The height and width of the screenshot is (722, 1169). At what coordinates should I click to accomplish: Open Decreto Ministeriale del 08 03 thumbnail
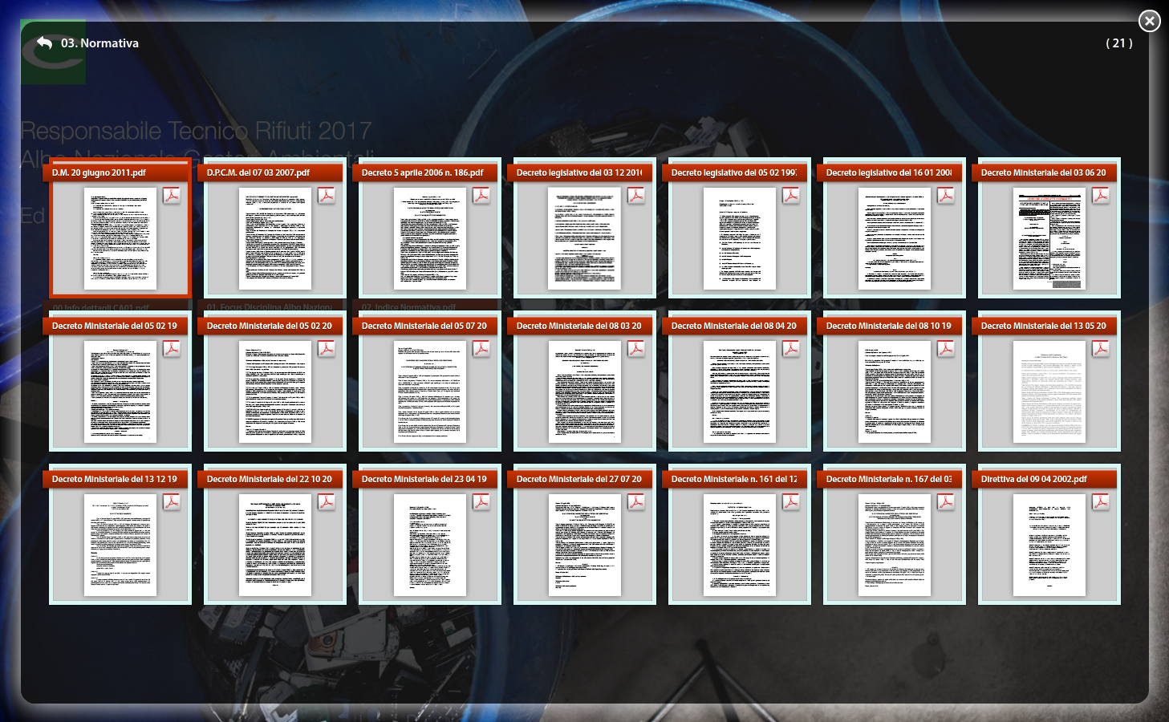pyautogui.click(x=584, y=392)
